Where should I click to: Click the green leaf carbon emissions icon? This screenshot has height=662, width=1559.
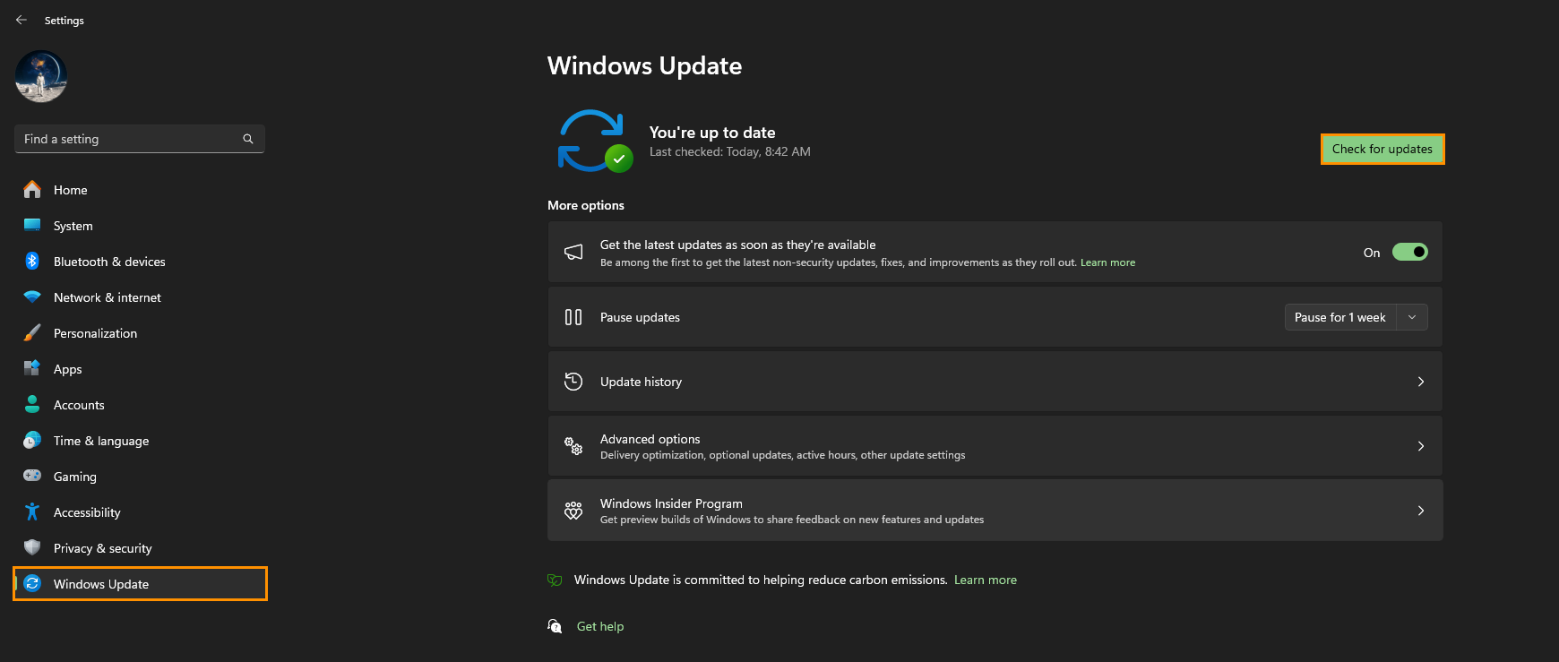click(x=555, y=580)
